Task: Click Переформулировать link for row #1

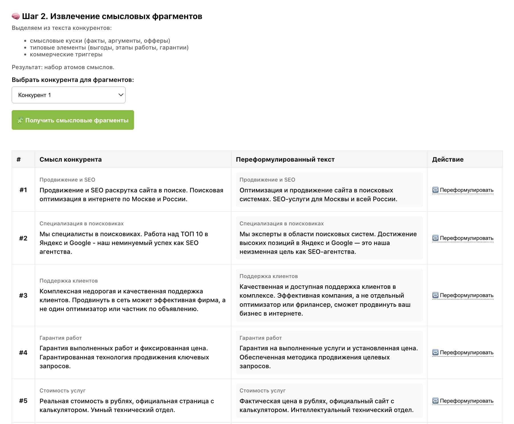Action: [x=466, y=190]
